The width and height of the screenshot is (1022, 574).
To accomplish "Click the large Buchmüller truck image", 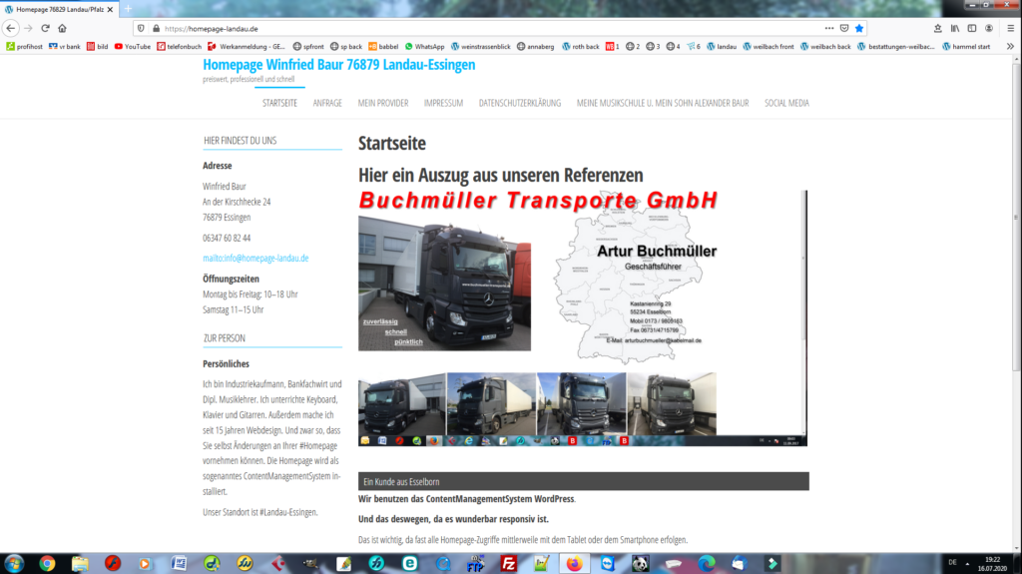I will [444, 284].
